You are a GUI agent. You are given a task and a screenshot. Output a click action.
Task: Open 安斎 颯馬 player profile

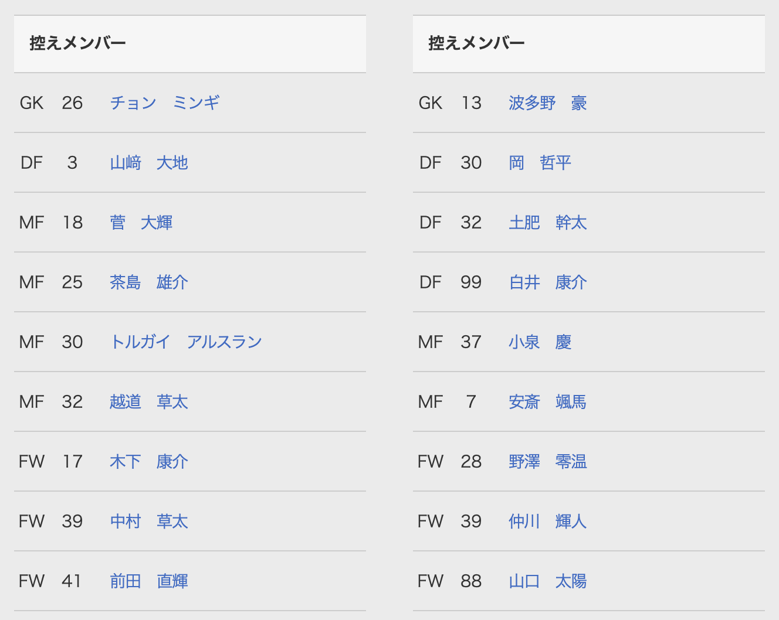548,402
